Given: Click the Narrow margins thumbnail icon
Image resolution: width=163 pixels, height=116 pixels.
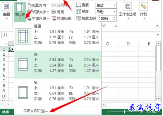Looking at the screenshot, I should [23, 93].
